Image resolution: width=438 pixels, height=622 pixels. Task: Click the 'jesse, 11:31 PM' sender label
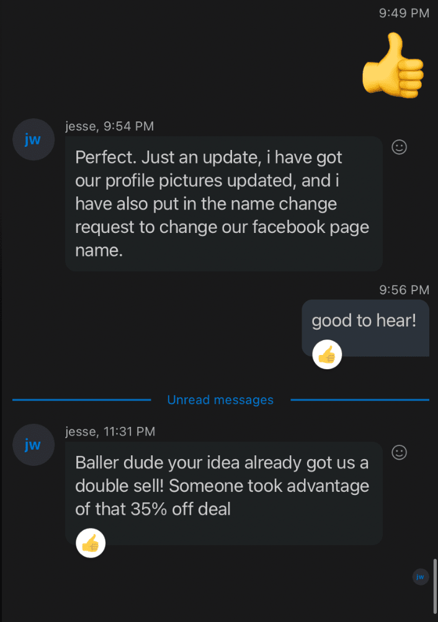click(110, 432)
